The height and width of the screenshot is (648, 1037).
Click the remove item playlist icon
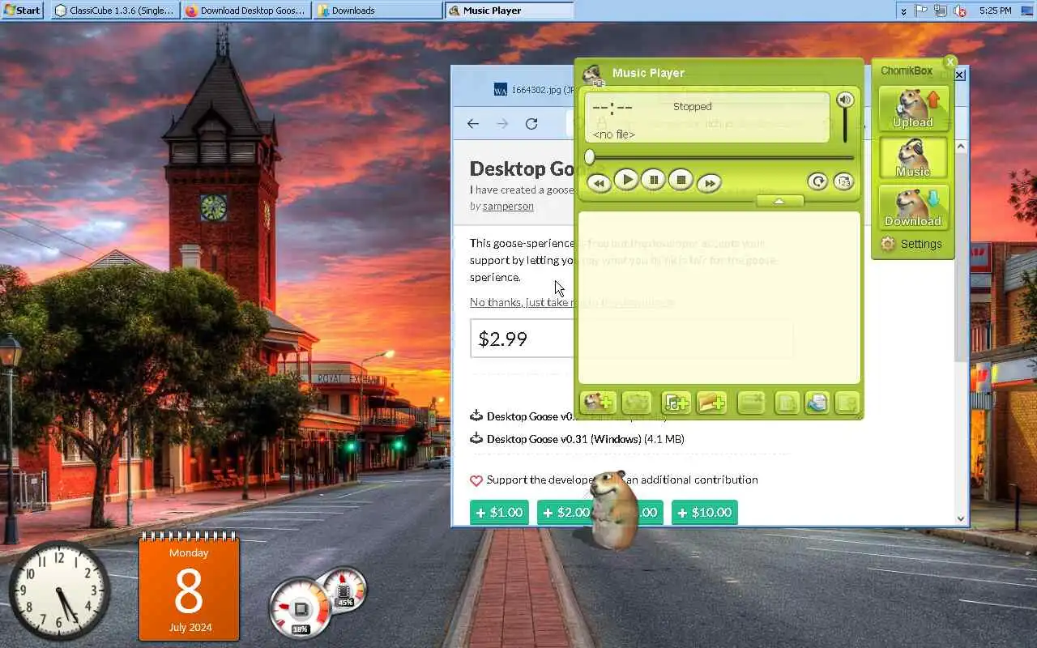pos(751,403)
